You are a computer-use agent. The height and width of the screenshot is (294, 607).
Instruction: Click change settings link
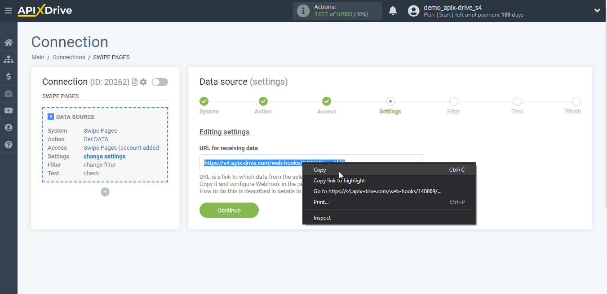(105, 156)
